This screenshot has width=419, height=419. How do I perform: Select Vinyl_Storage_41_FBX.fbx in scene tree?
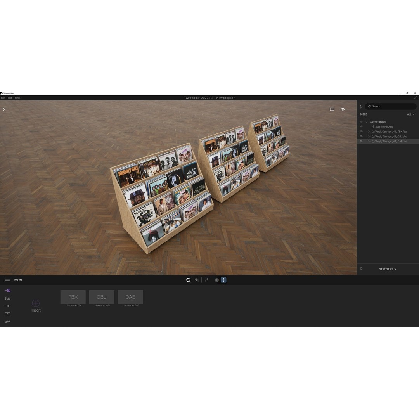tap(391, 132)
